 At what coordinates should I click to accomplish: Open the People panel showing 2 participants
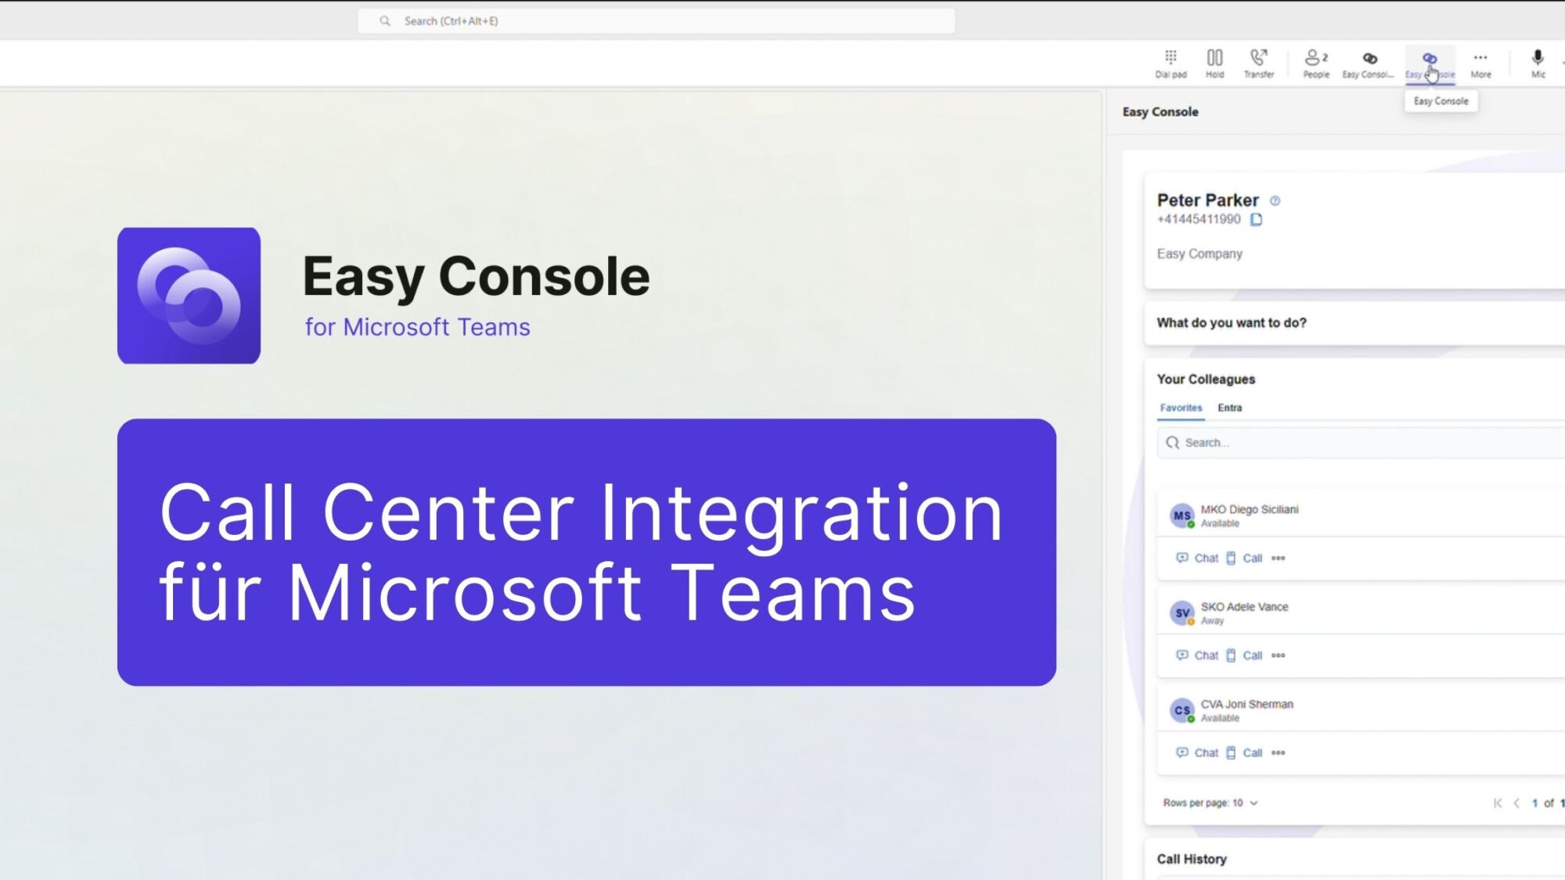click(1313, 63)
